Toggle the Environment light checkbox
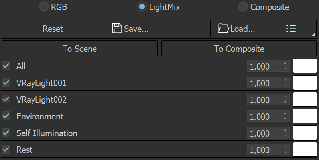This screenshot has height=160, width=319. pyautogui.click(x=6, y=116)
